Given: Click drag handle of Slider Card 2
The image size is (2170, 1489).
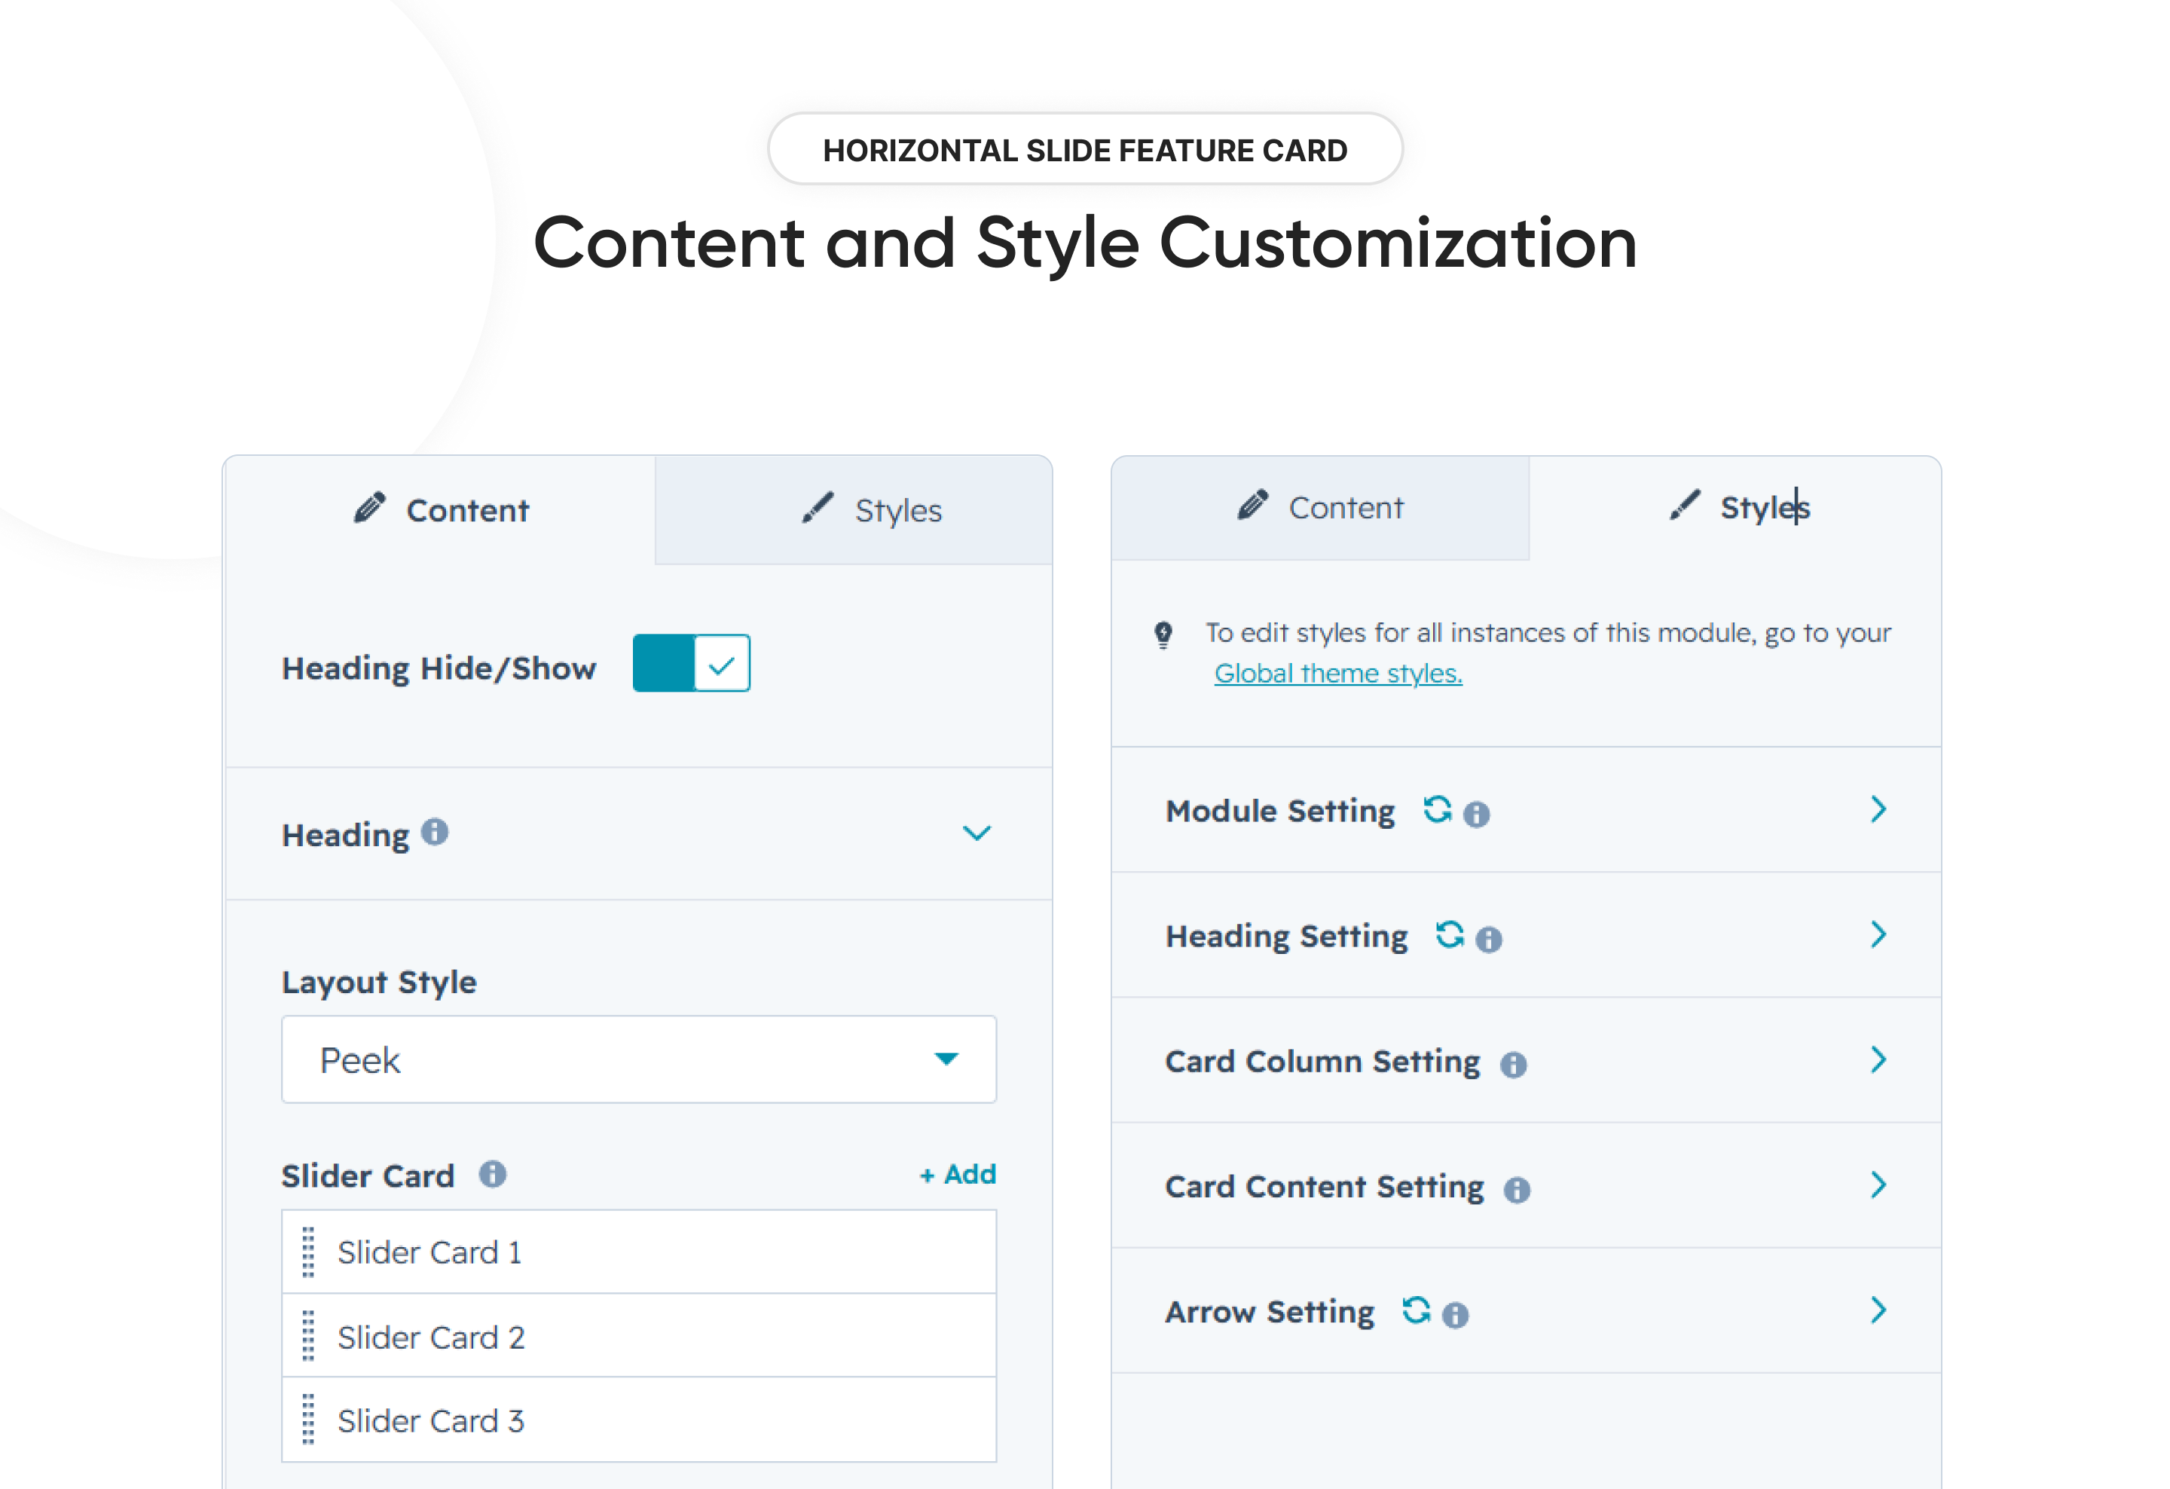Looking at the screenshot, I should point(309,1336).
